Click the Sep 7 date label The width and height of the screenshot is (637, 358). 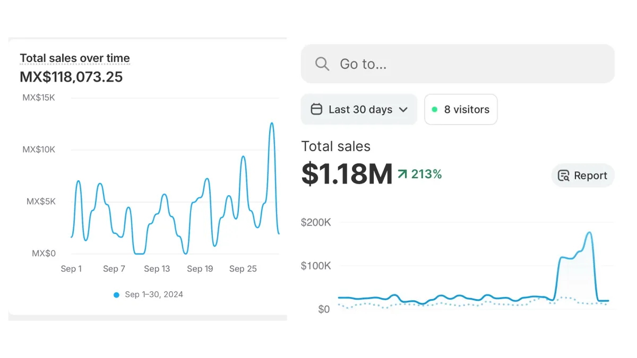click(x=114, y=269)
